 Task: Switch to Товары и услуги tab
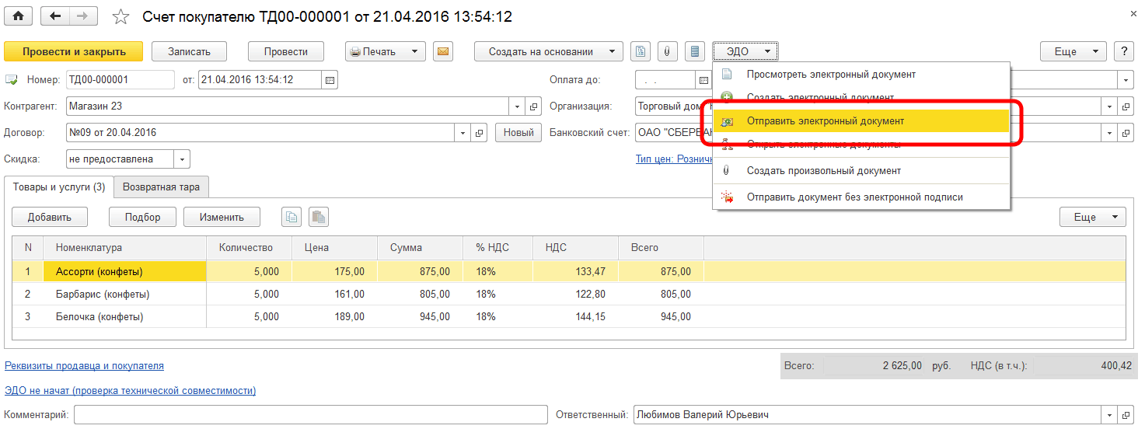59,187
